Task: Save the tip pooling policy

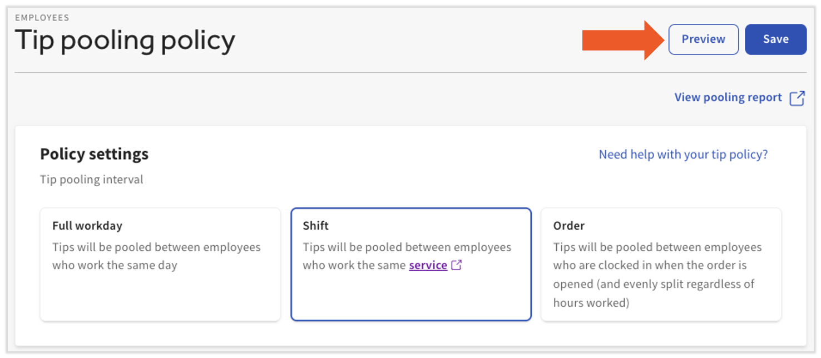Action: click(x=775, y=39)
